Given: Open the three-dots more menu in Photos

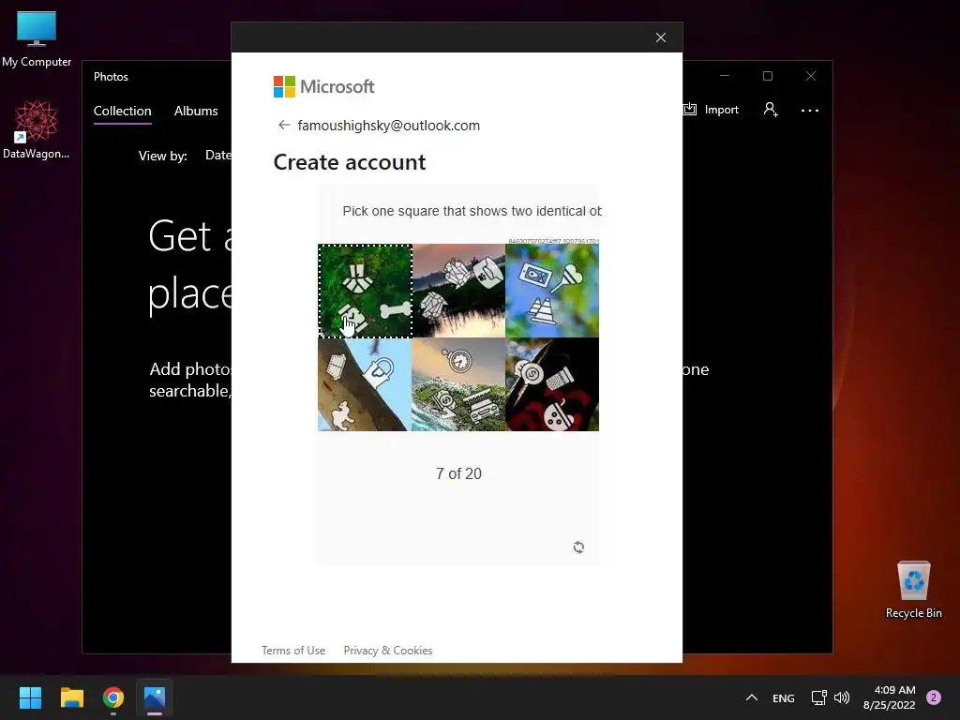Looking at the screenshot, I should coord(809,111).
